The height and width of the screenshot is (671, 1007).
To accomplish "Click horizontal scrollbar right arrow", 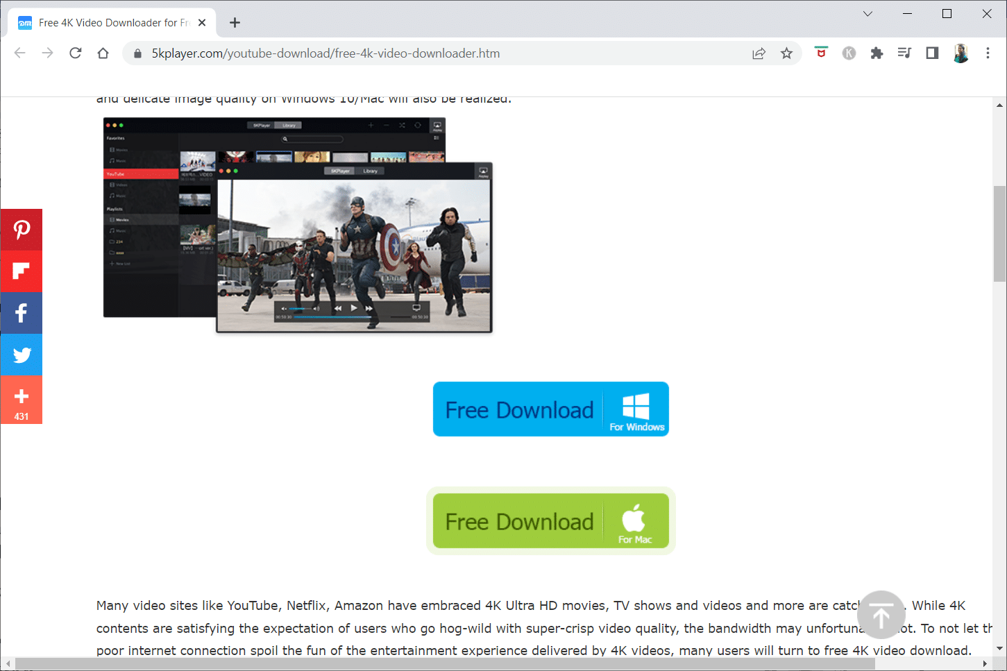I will pos(985,664).
